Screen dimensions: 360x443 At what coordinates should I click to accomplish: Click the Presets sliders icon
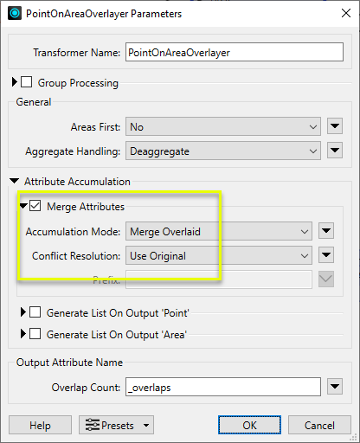click(x=93, y=425)
